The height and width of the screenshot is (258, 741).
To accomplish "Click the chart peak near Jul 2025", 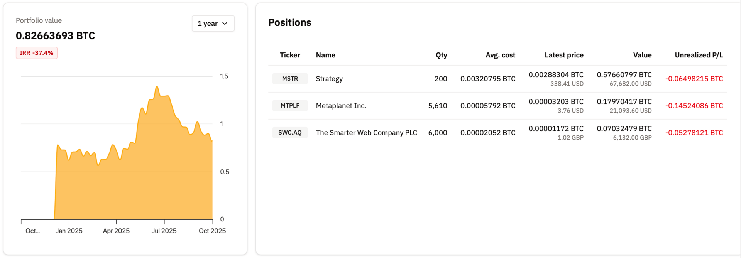I will [157, 87].
